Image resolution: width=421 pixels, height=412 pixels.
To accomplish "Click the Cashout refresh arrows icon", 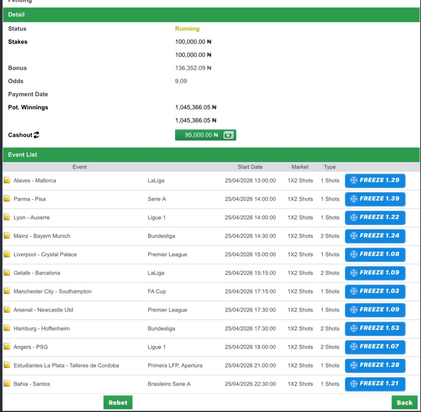I will coord(37,135).
